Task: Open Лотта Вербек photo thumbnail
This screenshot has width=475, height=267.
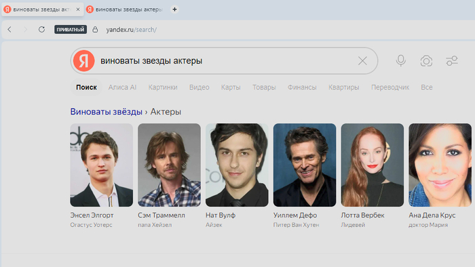Action: coord(373,165)
